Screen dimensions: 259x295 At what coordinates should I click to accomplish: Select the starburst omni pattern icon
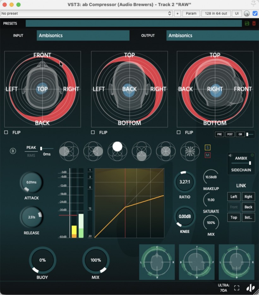190,151
